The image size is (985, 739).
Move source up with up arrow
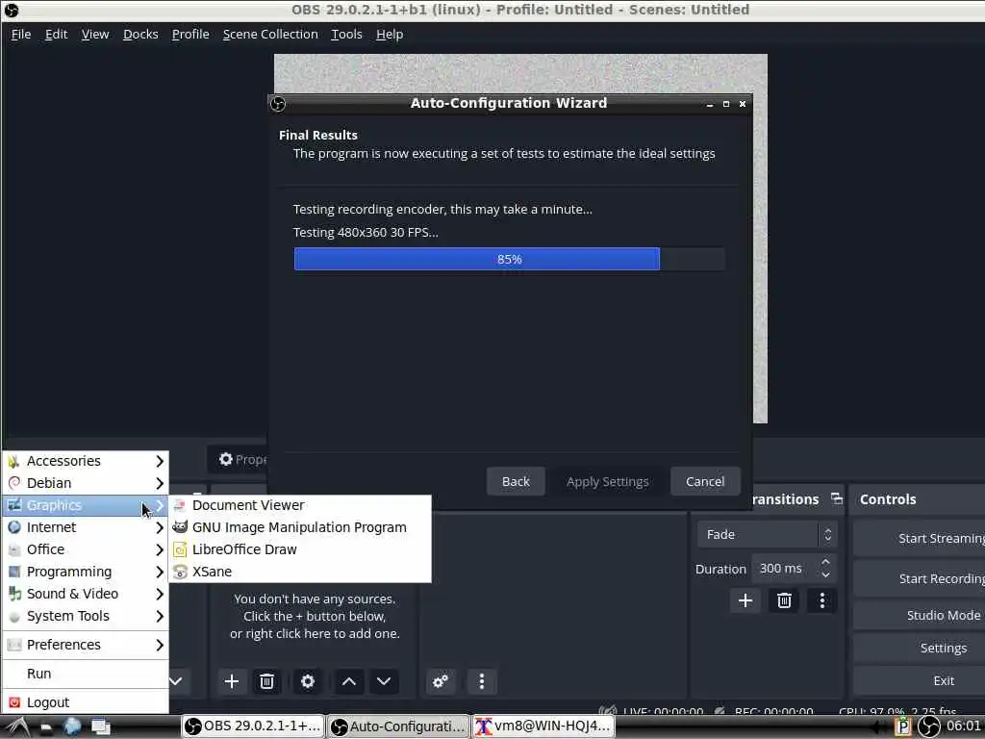[x=348, y=681]
